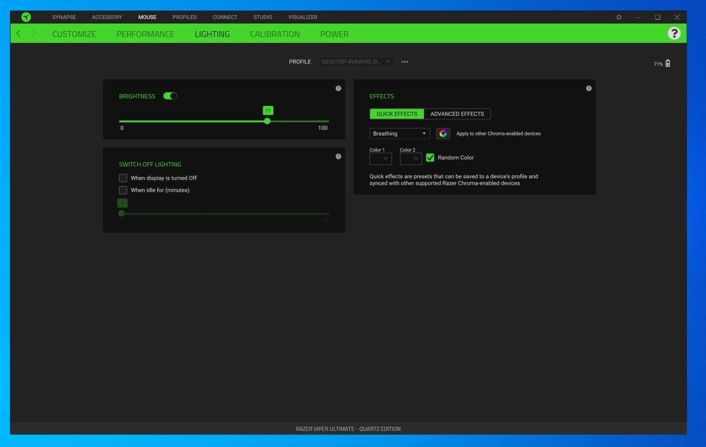Click the EFFECTS heading label

tap(382, 96)
